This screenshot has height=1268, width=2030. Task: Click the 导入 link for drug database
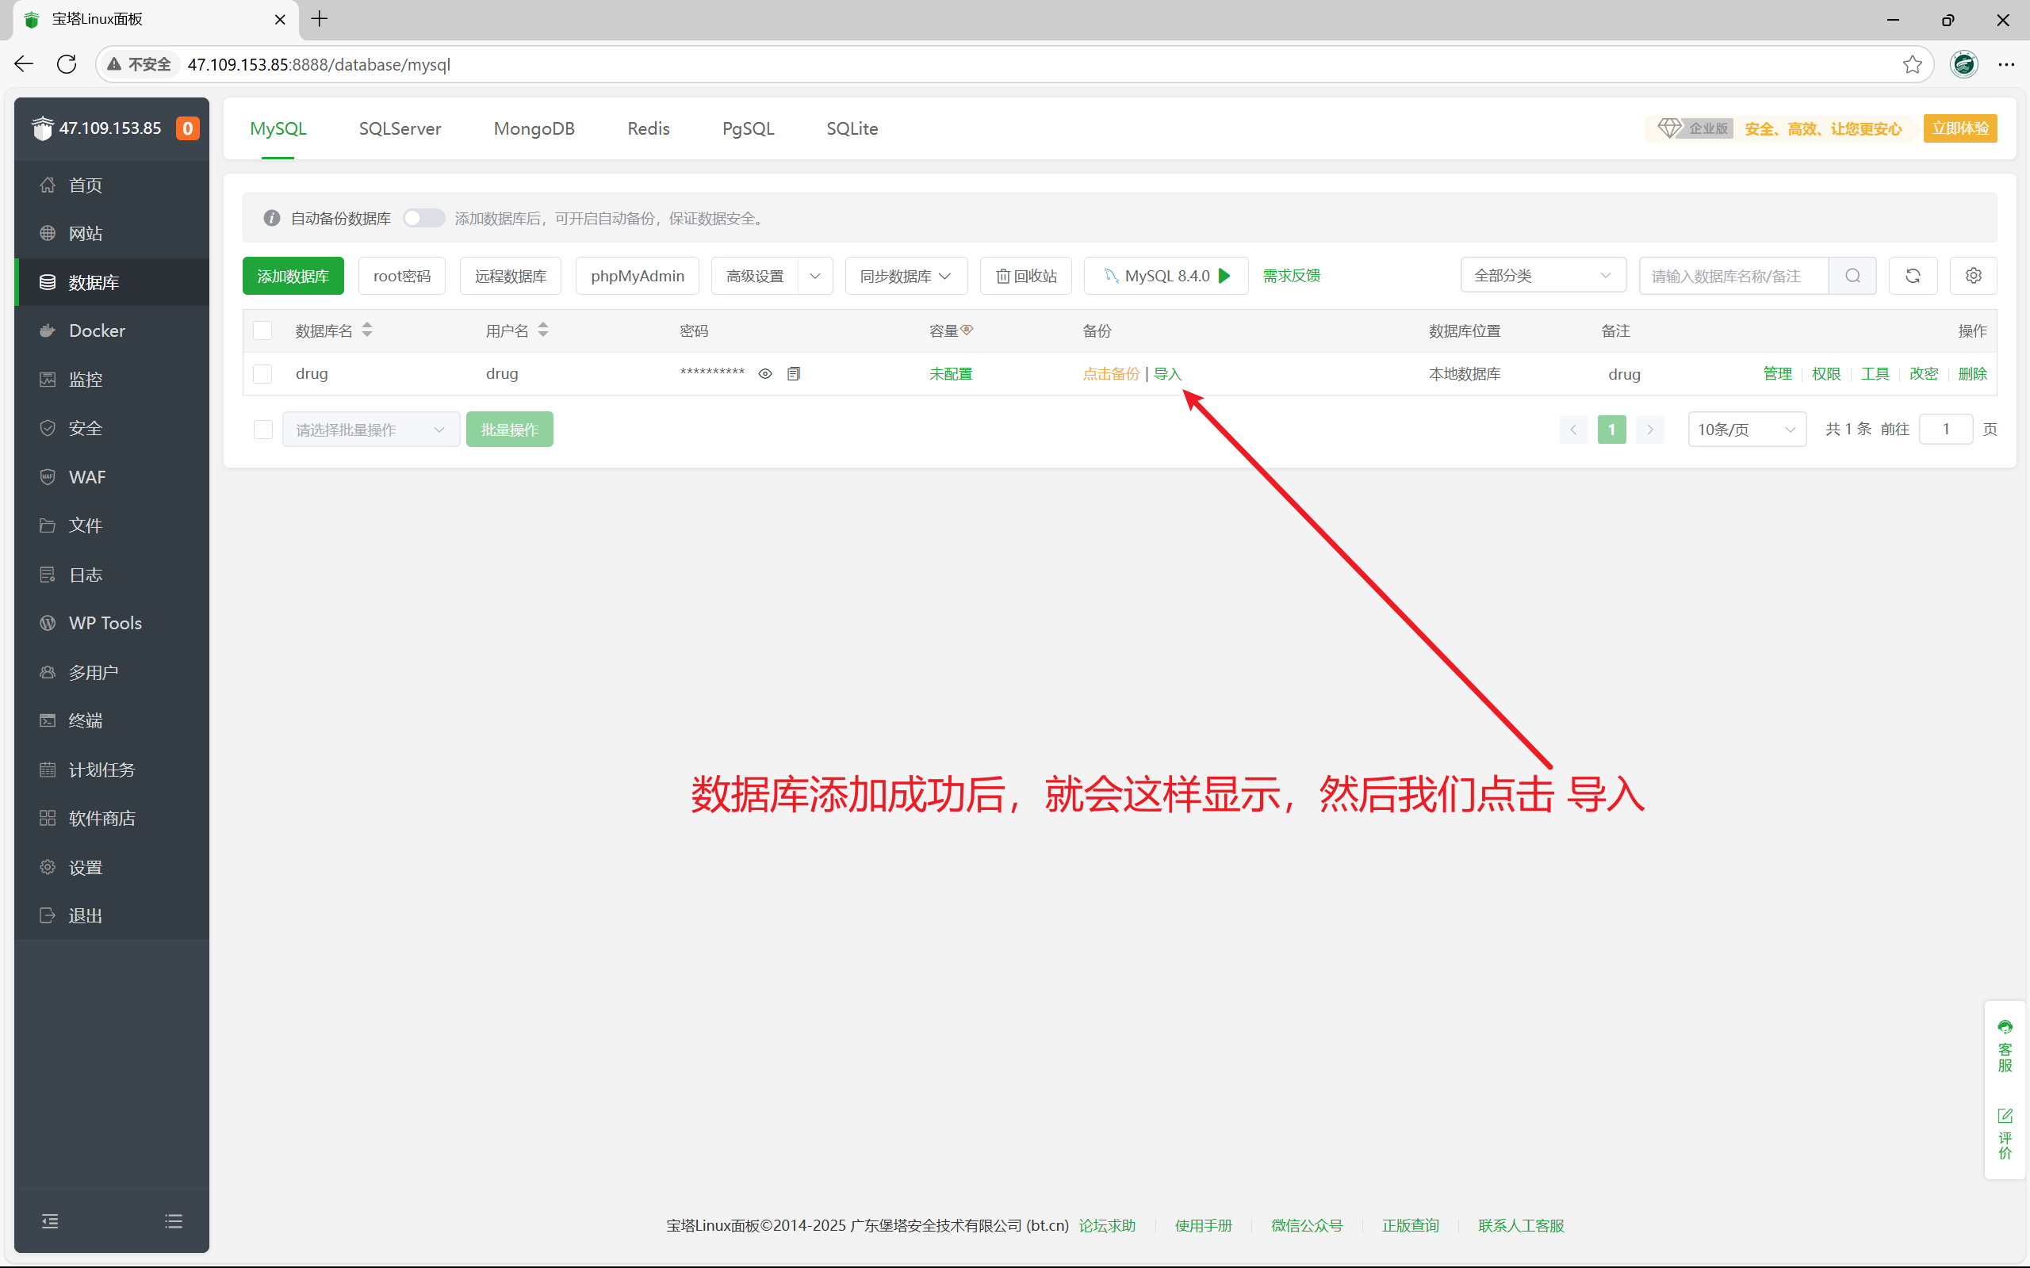[x=1166, y=374]
